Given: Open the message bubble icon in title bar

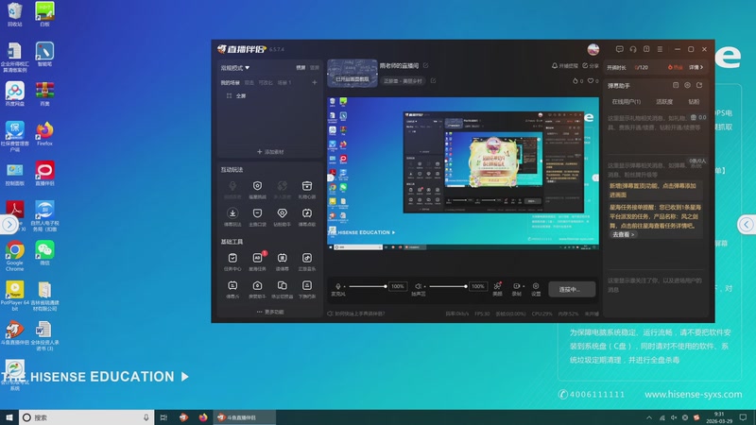Looking at the screenshot, I should [620, 49].
